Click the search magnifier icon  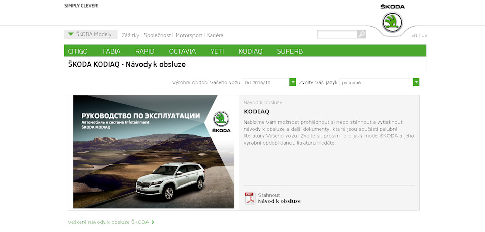click(x=362, y=34)
